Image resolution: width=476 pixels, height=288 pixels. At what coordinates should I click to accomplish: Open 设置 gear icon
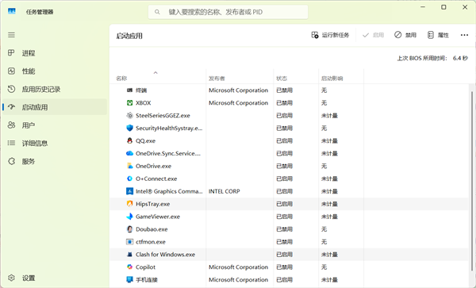11,278
